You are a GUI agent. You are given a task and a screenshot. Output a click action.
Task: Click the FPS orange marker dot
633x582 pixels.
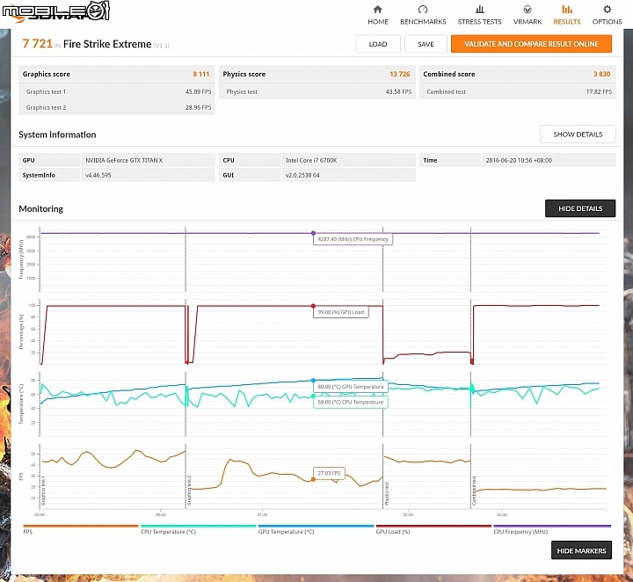pyautogui.click(x=313, y=479)
